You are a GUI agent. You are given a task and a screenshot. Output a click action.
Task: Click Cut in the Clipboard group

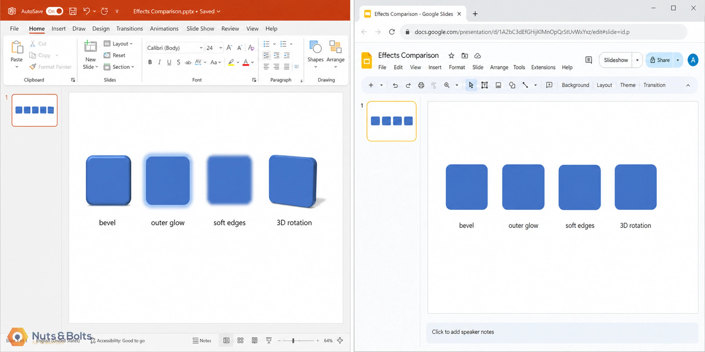[38, 44]
